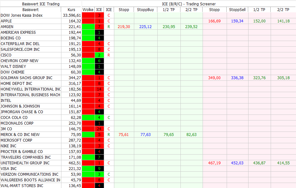Click Amgen 1/2 TP value 230,95
Screen dimensions: 296x188
(169, 27)
